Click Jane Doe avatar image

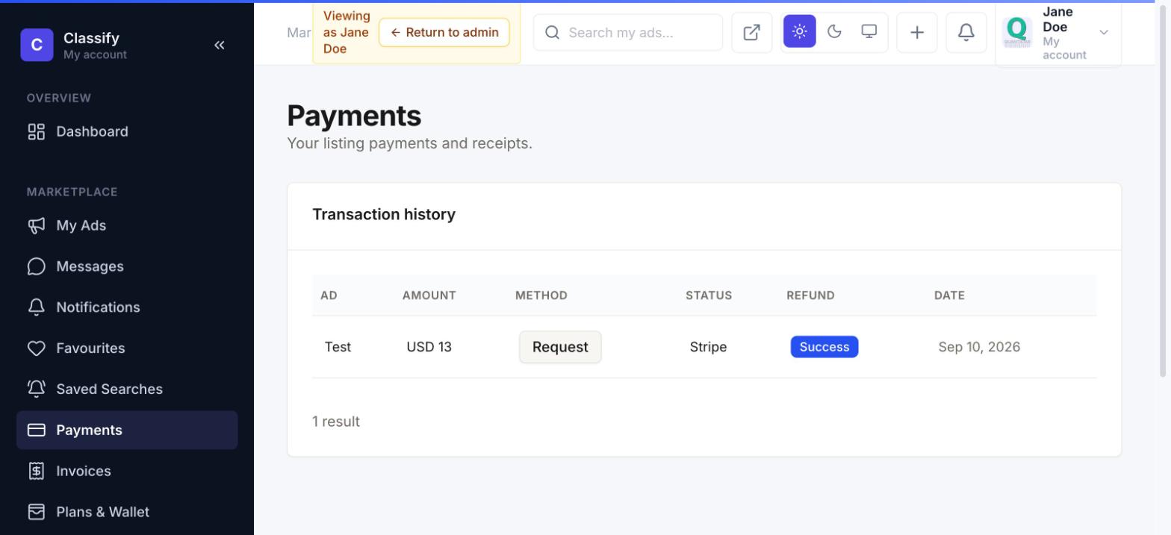1017,32
